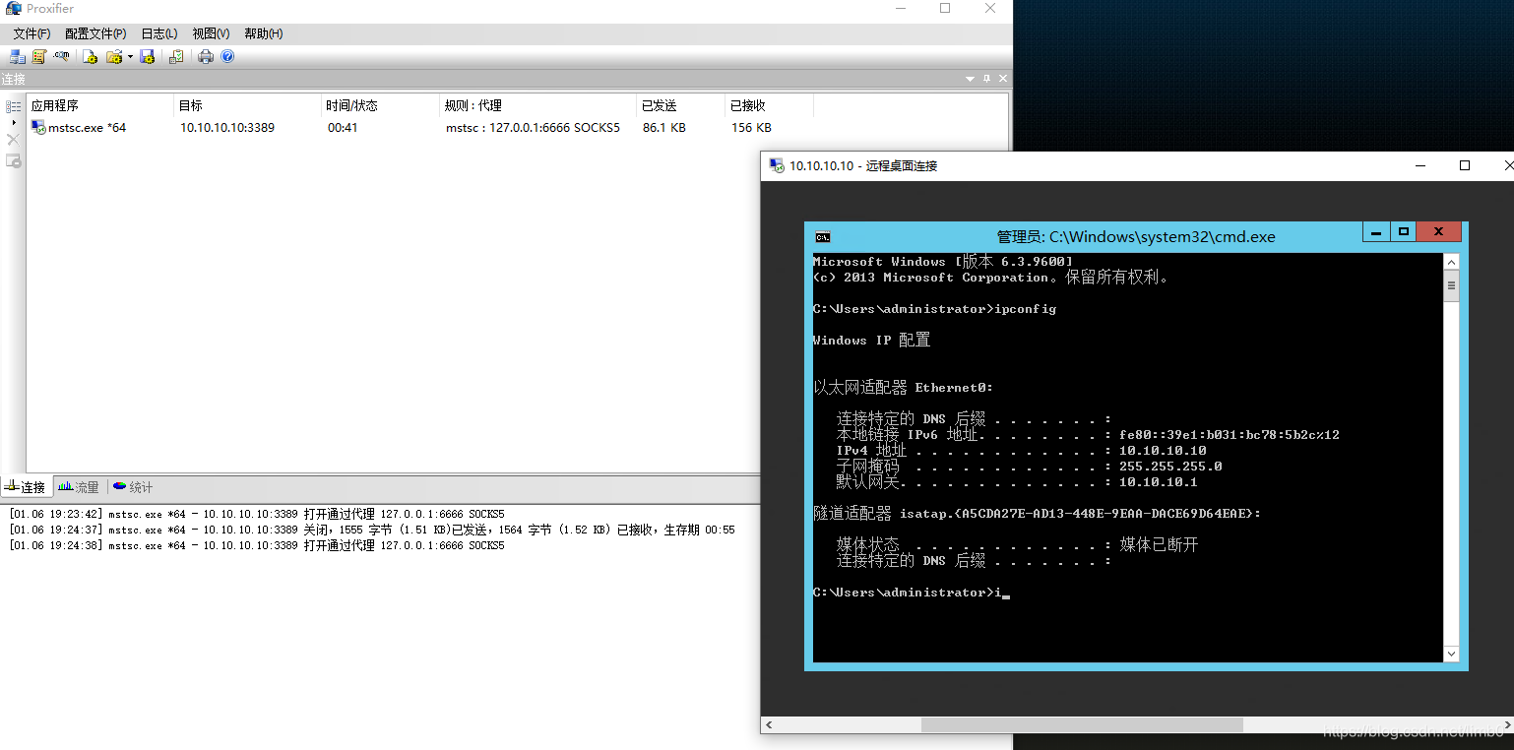Maximize the Proxifier window
Image resolution: width=1514 pixels, height=750 pixels.
(x=945, y=9)
